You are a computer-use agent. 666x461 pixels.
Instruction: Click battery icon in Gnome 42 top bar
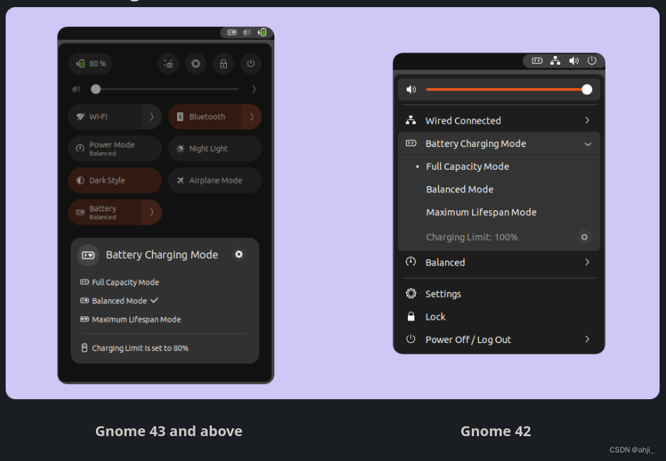[x=537, y=60]
